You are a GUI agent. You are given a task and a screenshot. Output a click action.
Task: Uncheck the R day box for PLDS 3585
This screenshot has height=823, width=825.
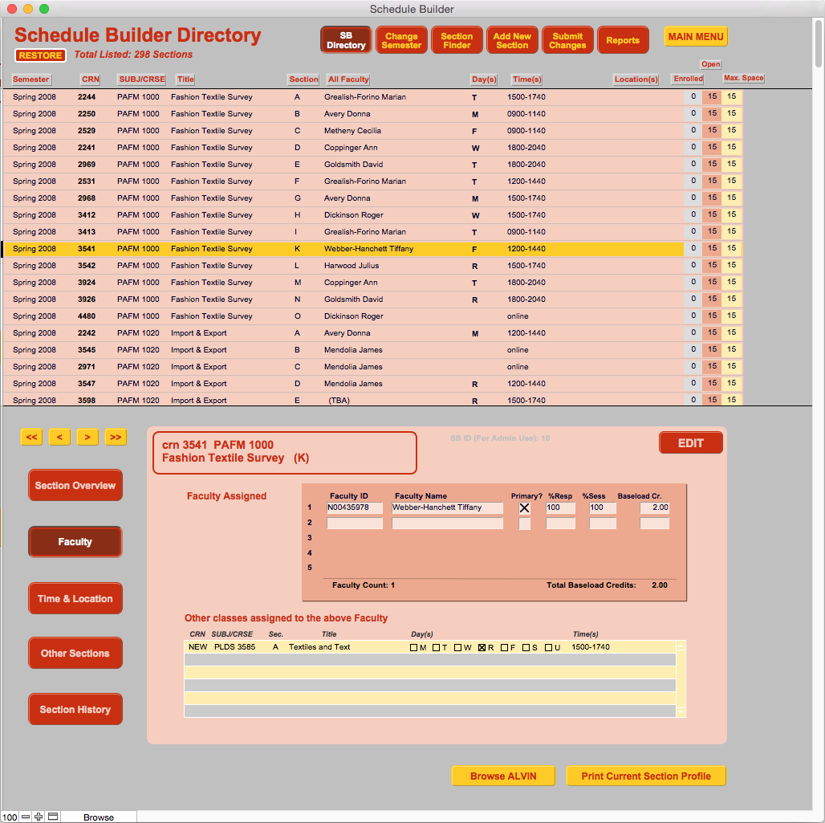pyautogui.click(x=482, y=648)
